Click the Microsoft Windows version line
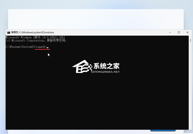Screen dimensions: 193x134 pyautogui.click(x=35, y=37)
